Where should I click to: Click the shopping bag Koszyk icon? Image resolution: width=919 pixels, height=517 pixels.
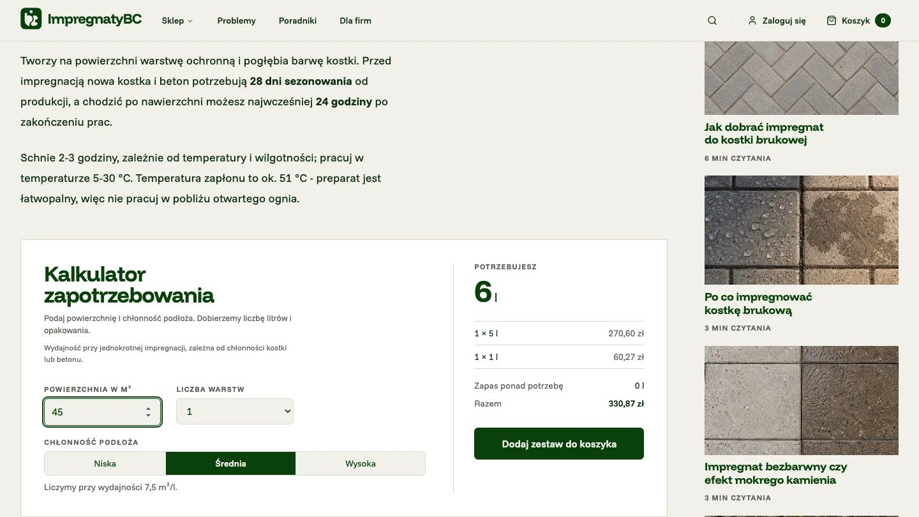(832, 20)
